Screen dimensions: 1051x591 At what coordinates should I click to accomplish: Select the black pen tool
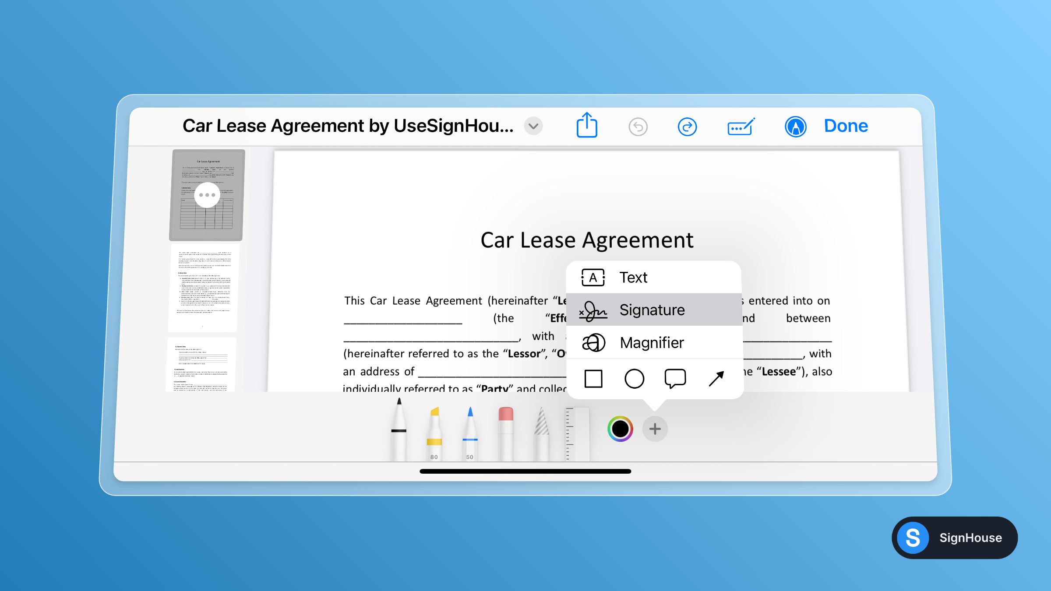tap(399, 431)
